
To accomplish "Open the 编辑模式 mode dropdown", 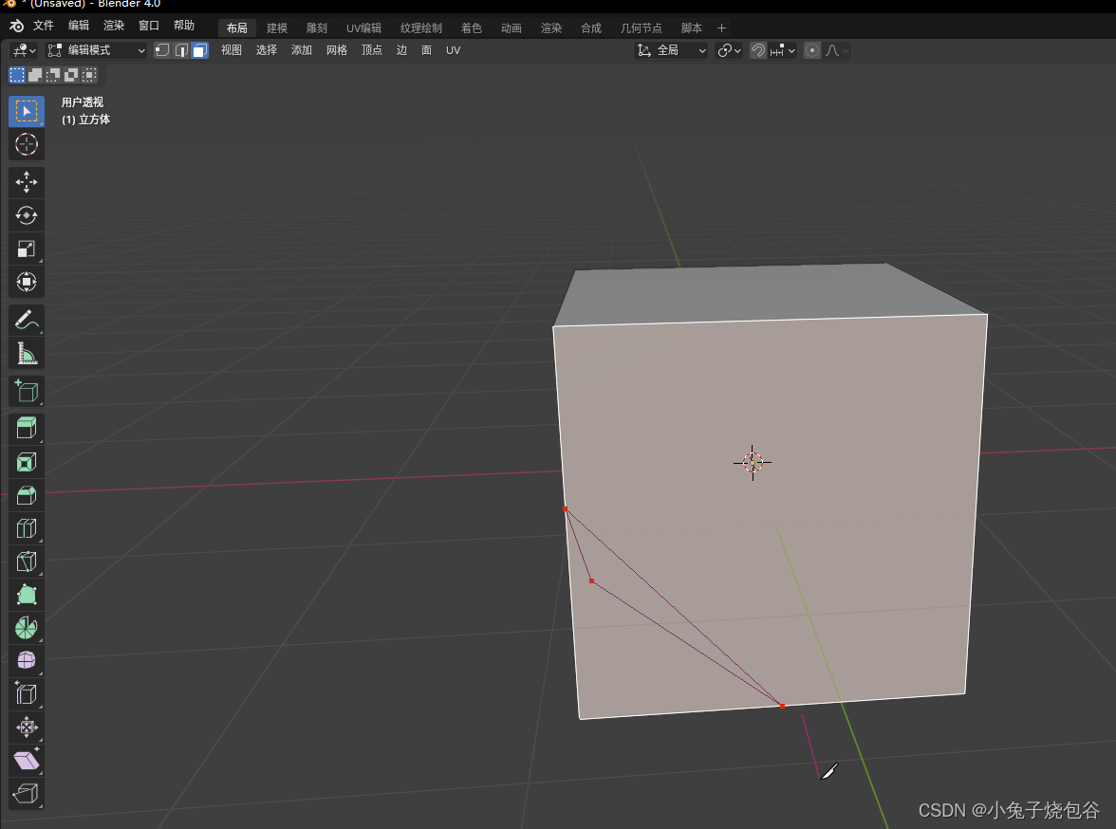I will (x=97, y=50).
